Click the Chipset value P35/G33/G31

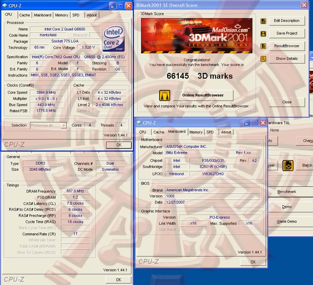[x=213, y=161]
